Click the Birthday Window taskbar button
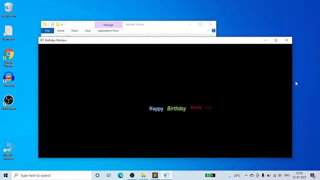The height and width of the screenshot is (180, 320). [x=166, y=175]
